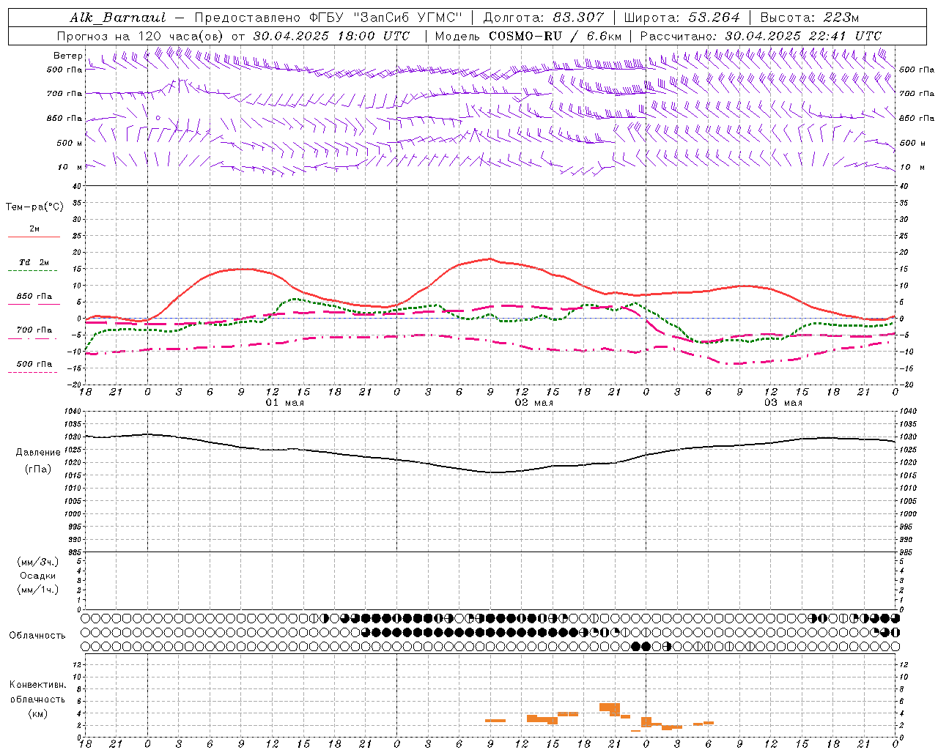The width and height of the screenshot is (938, 750).
Task: Click the '2м' temperature legend entry
Action: coord(34,229)
